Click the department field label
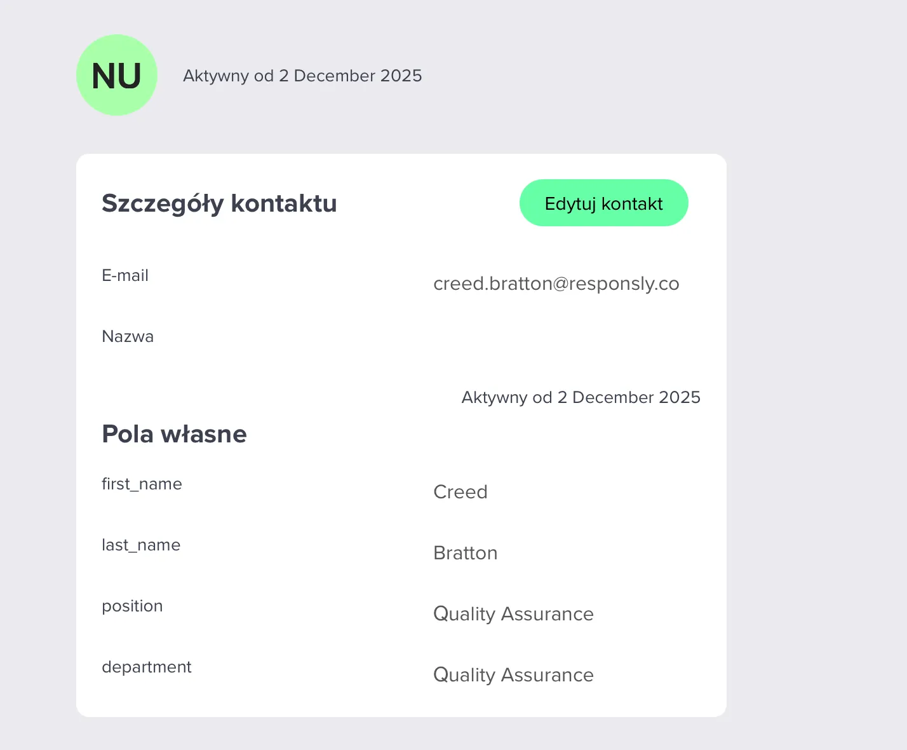This screenshot has width=907, height=750. pyautogui.click(x=147, y=667)
